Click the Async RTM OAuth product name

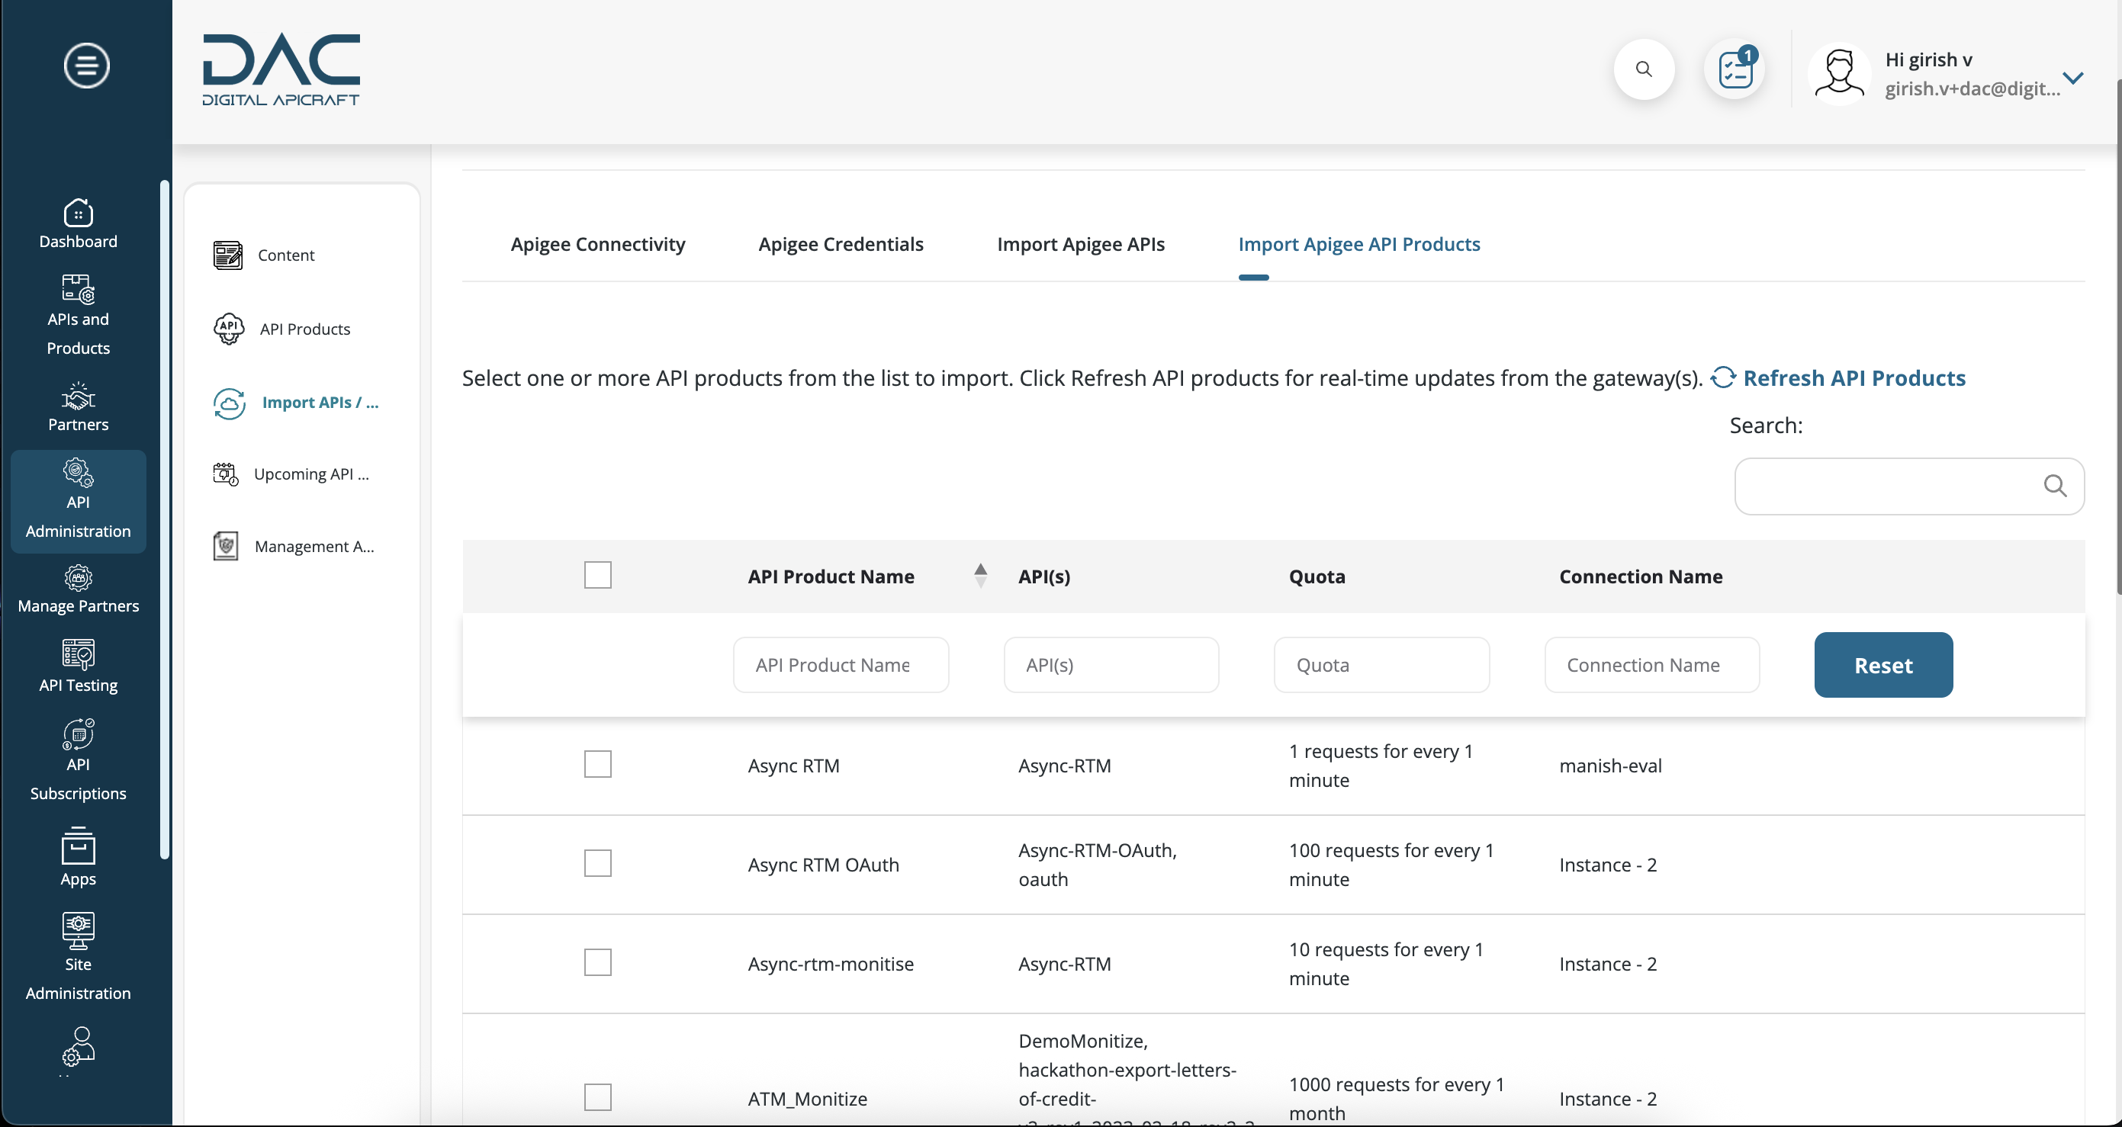(823, 865)
